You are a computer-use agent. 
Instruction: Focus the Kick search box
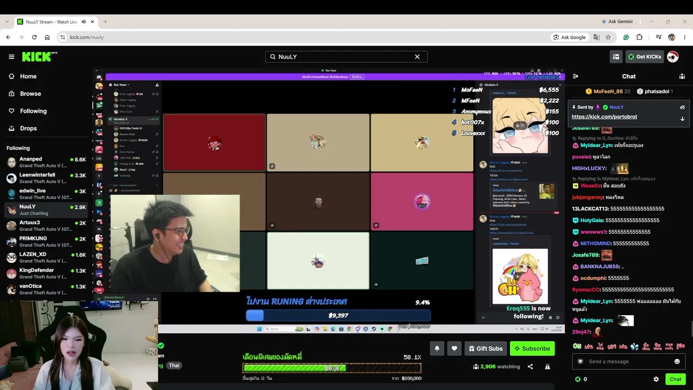pos(346,56)
